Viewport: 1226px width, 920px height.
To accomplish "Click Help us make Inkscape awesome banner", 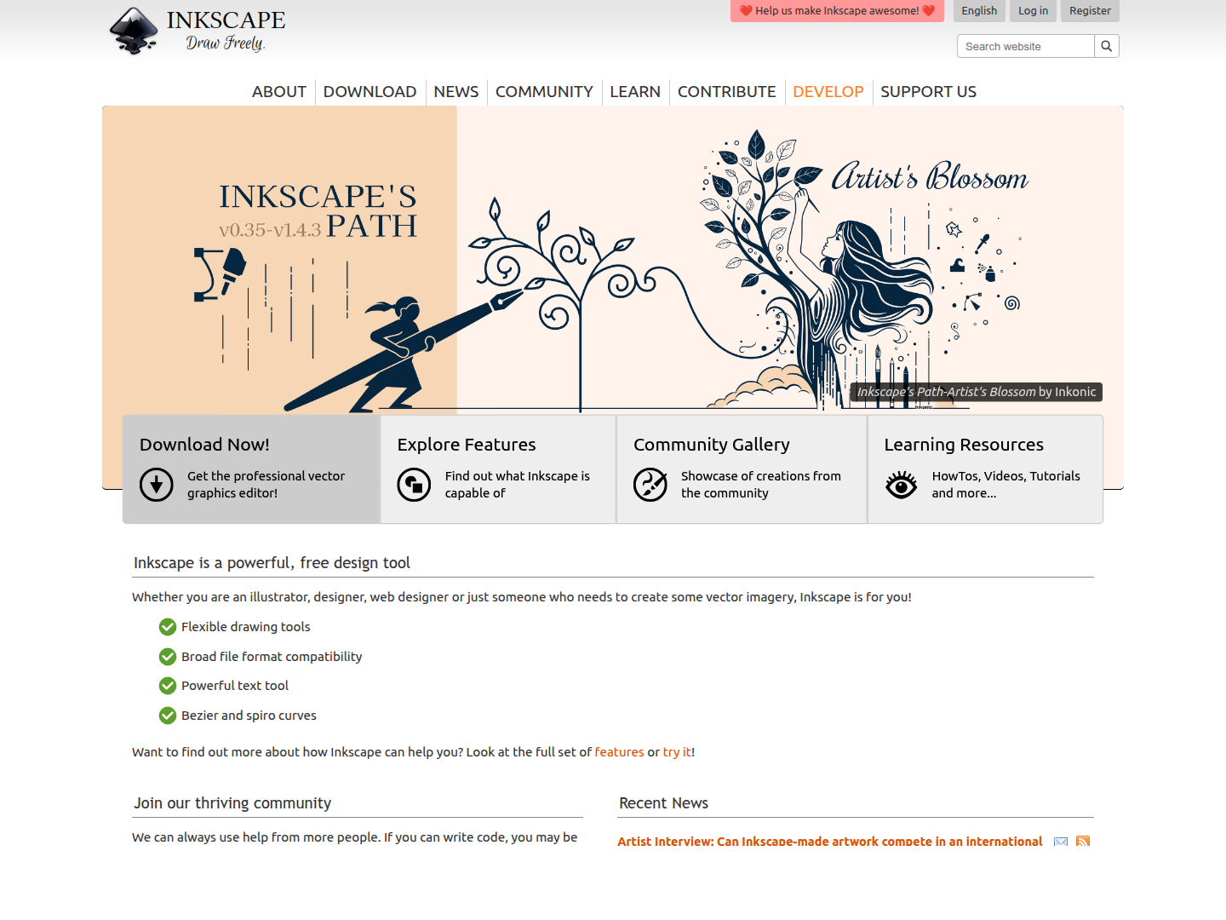I will click(837, 11).
